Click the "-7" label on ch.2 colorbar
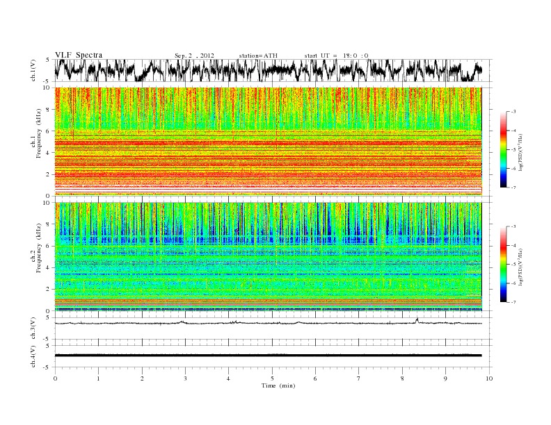 click(513, 302)
